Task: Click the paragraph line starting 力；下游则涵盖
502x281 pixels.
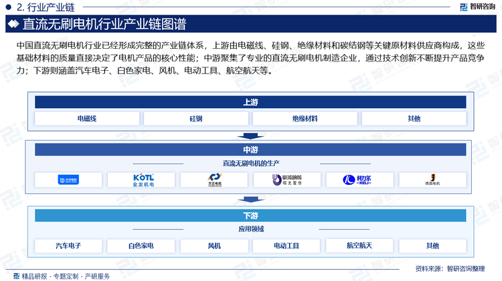Action: (145, 71)
